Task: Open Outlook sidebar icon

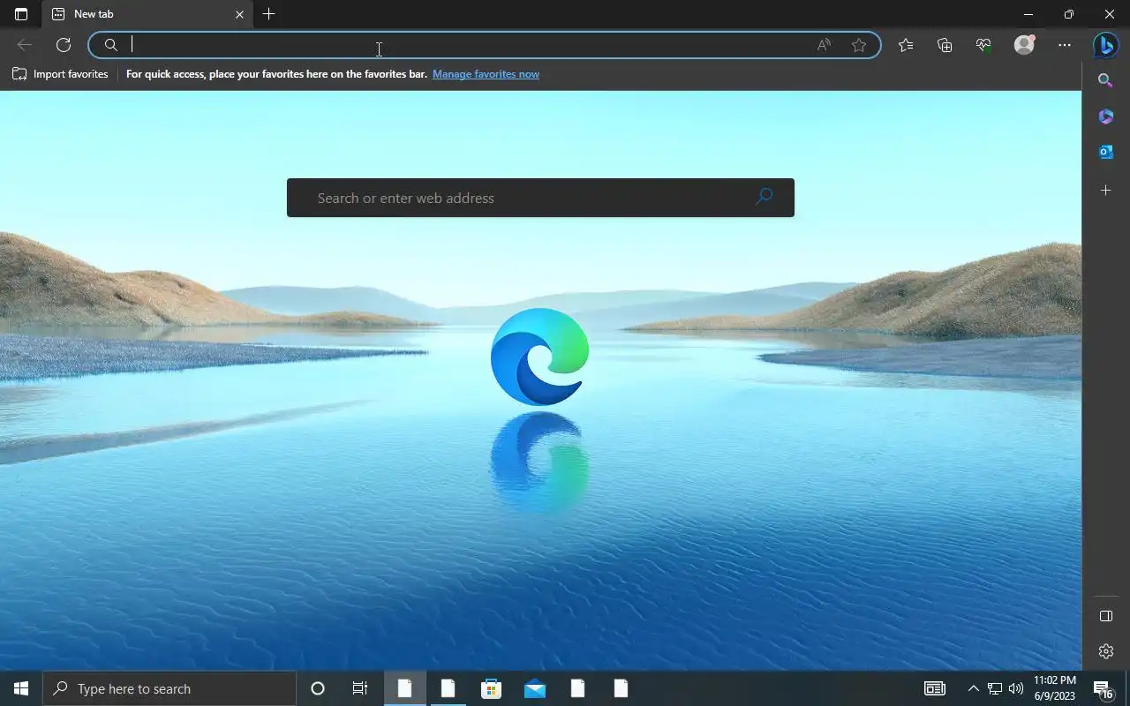Action: tap(1105, 152)
